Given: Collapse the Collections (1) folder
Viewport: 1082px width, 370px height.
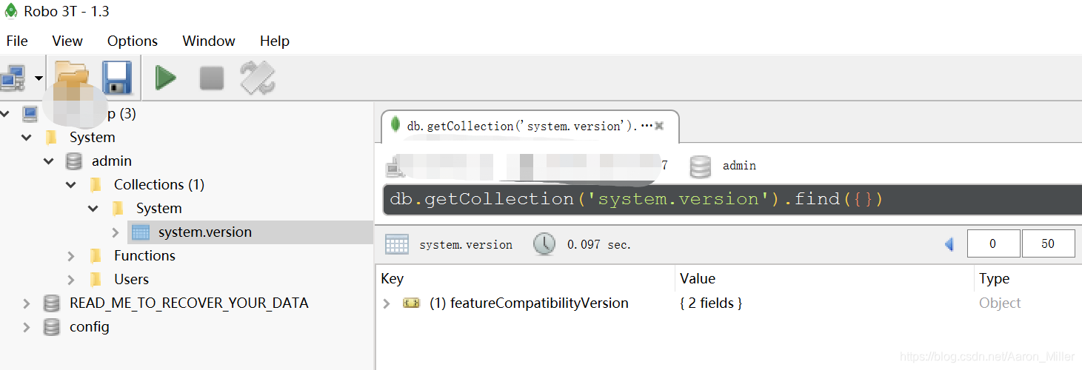Looking at the screenshot, I should coord(71,185).
